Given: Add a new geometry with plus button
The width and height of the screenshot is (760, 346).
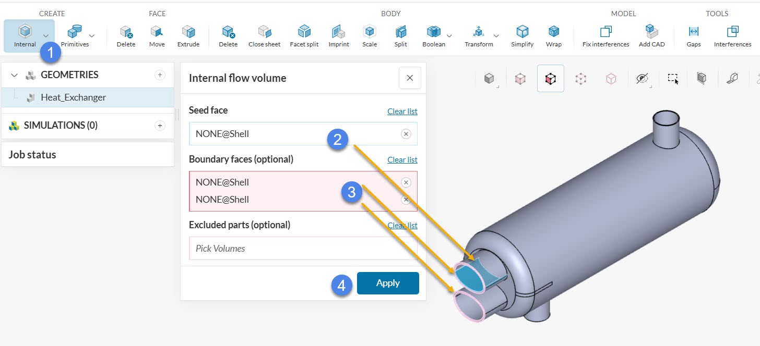Looking at the screenshot, I should 160,75.
